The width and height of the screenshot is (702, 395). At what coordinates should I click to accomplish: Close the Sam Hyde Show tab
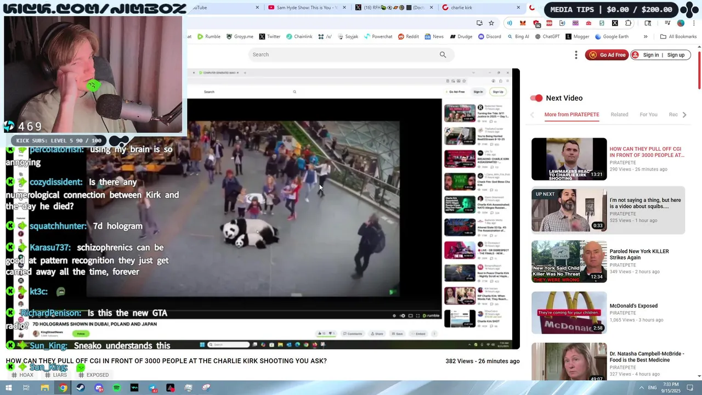click(344, 8)
